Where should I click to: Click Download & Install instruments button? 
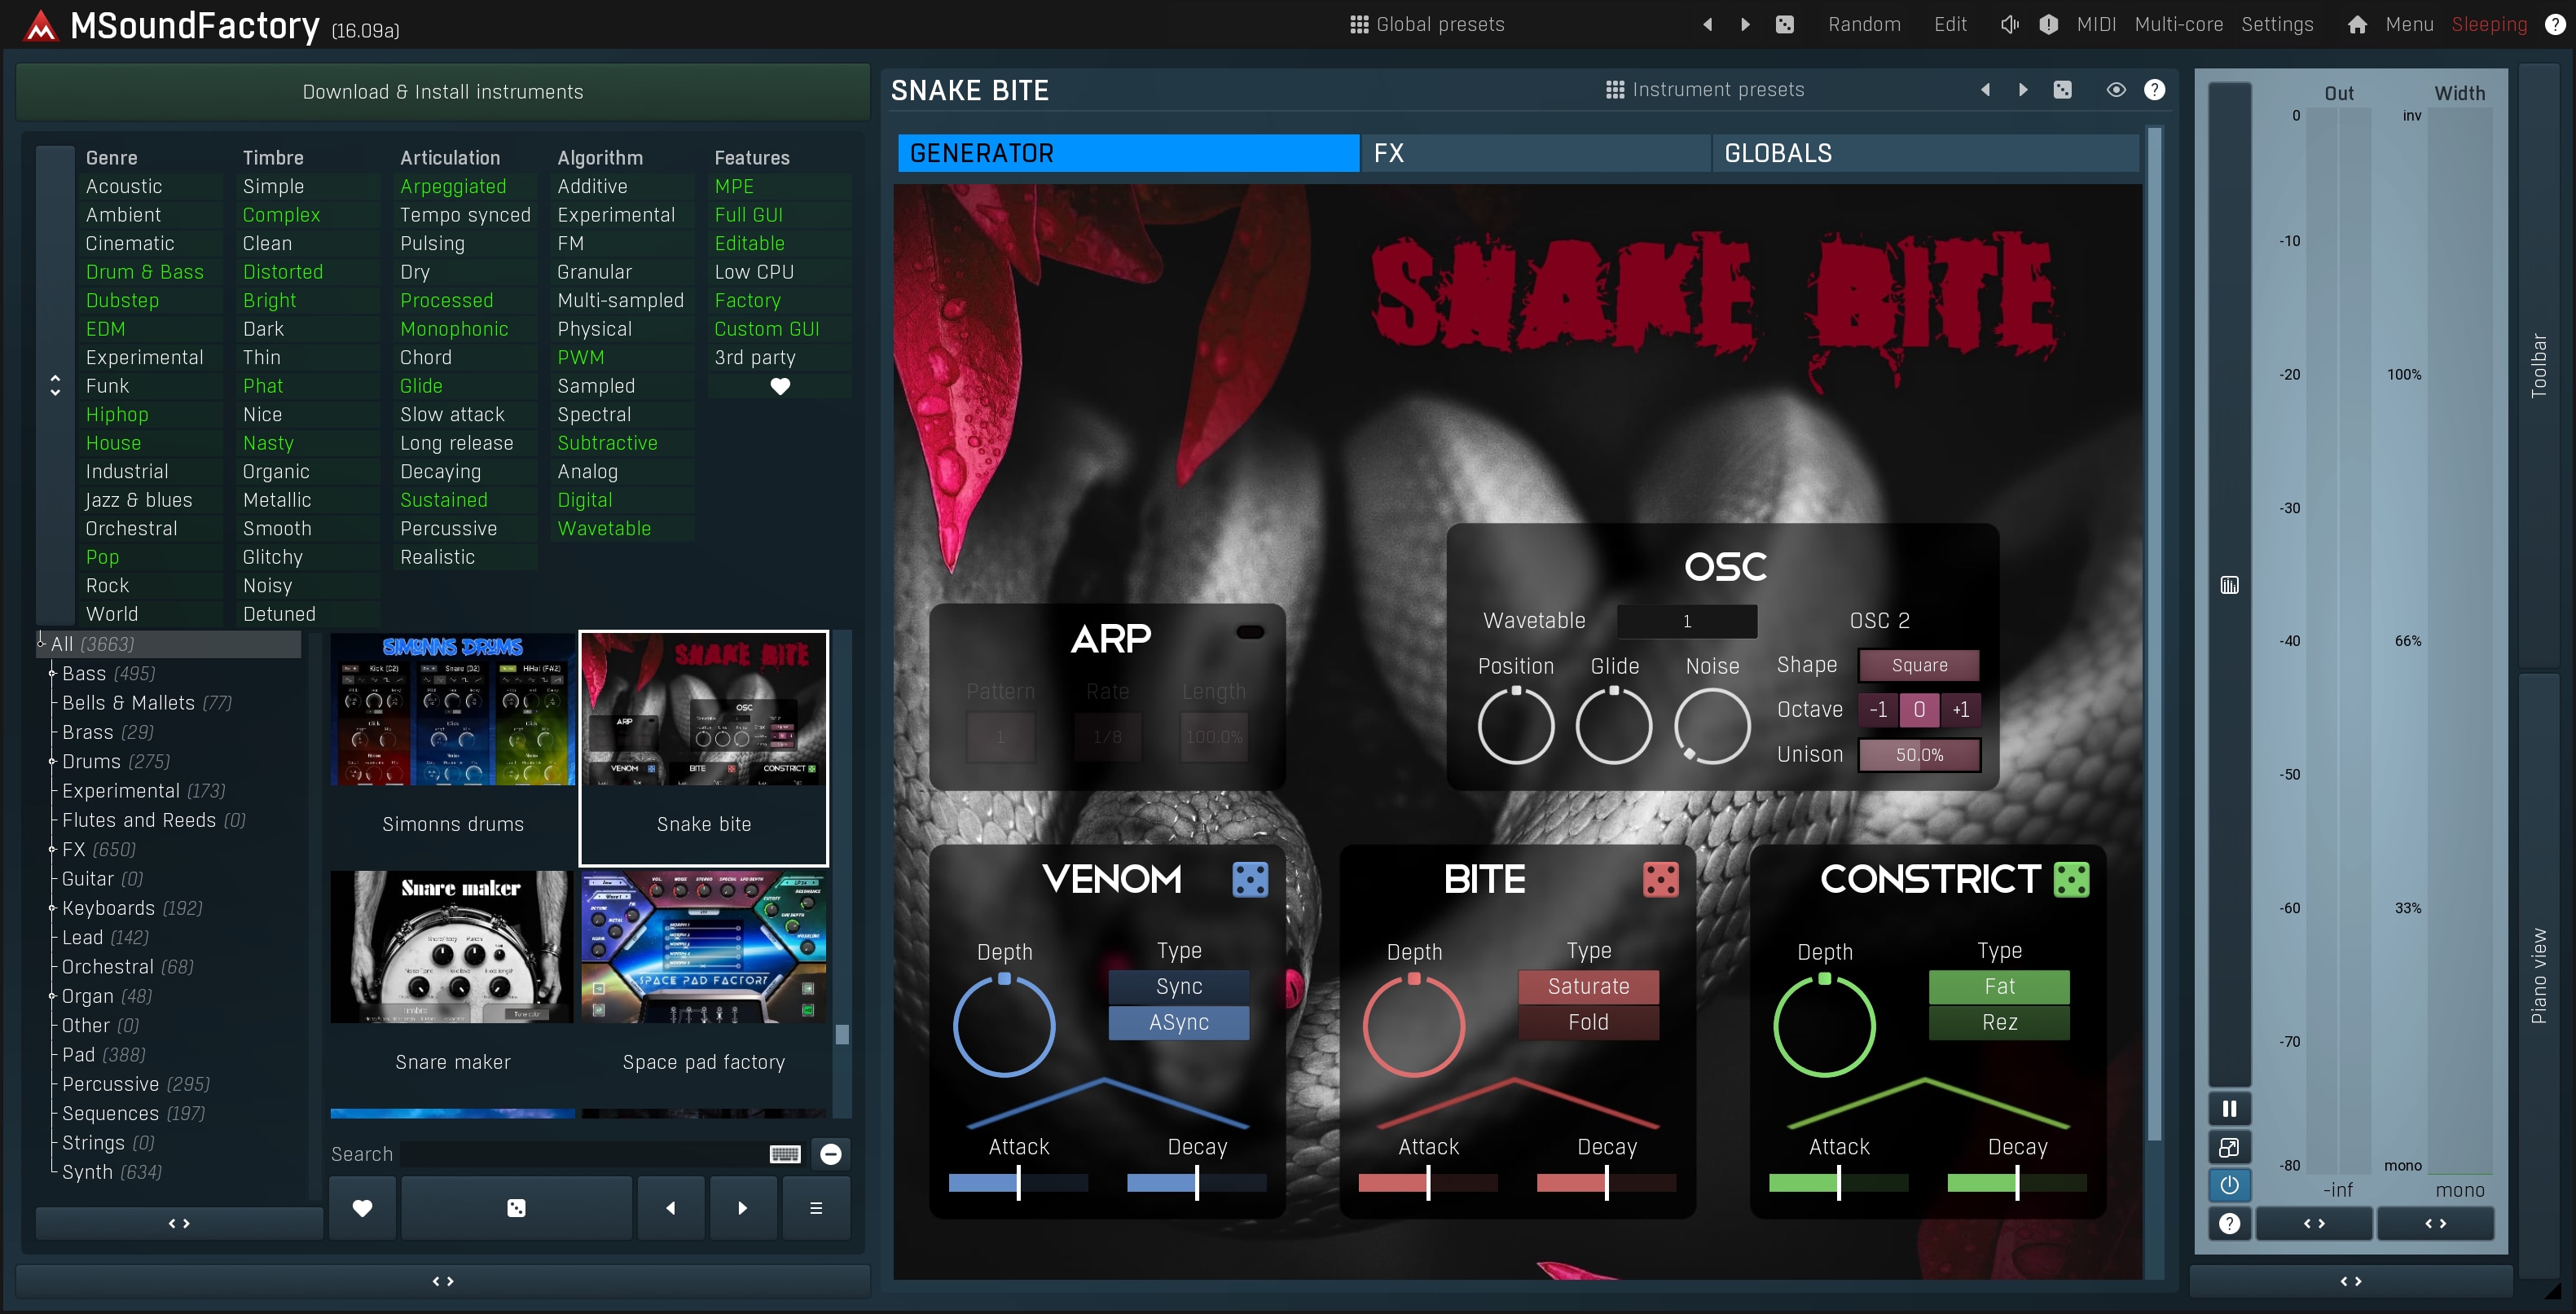[x=443, y=92]
